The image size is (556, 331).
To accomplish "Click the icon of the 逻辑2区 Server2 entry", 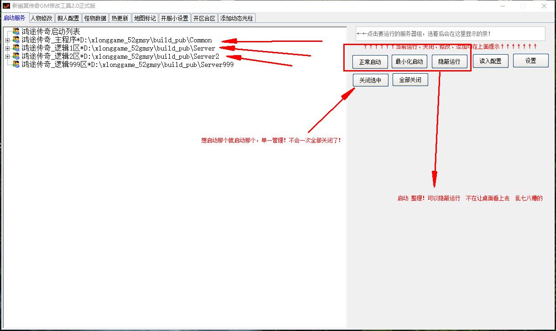I will point(16,56).
